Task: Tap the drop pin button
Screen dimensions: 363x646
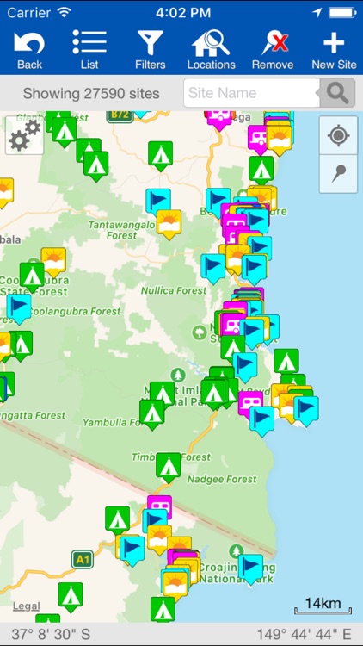Action: tap(338, 174)
